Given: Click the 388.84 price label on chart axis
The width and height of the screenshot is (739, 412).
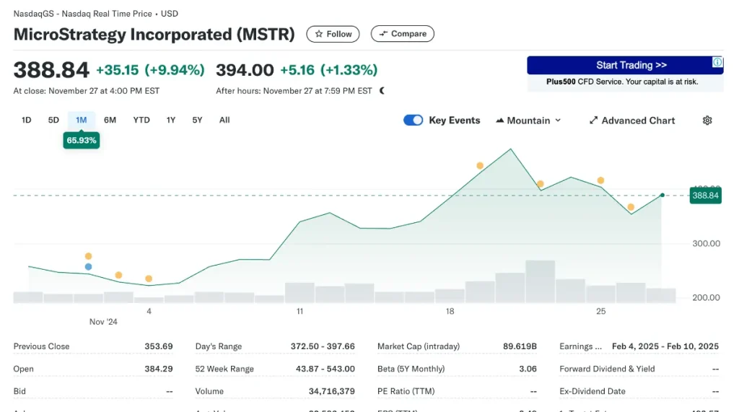Looking at the screenshot, I should click(706, 195).
